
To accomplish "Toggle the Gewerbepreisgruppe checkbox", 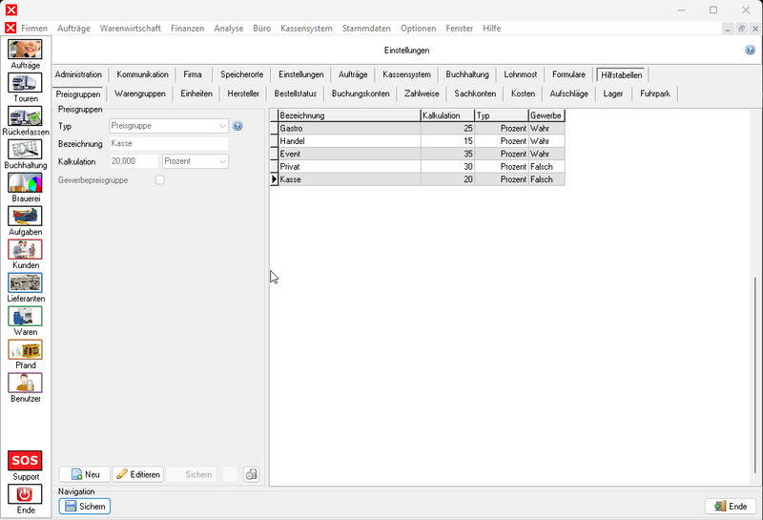I will point(159,179).
